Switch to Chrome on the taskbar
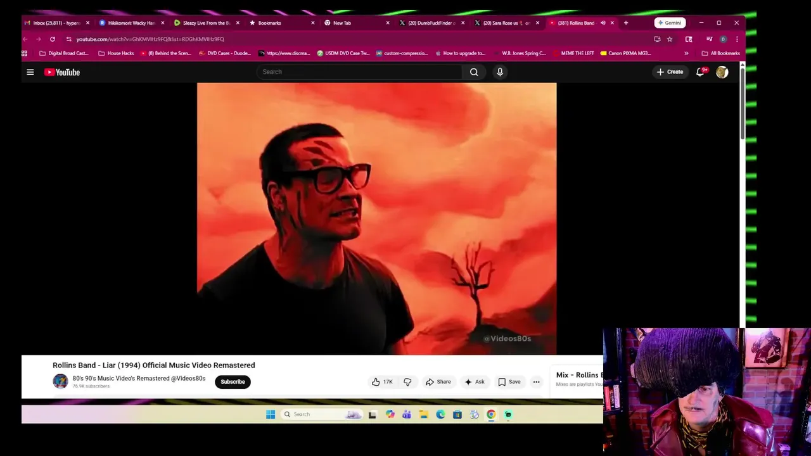Image resolution: width=811 pixels, height=456 pixels. [x=491, y=414]
